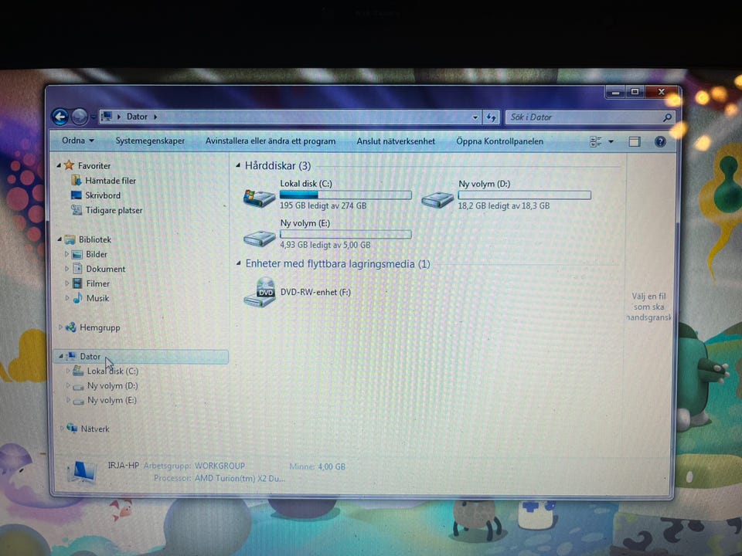
Task: Expand the Hemgrupp node
Action: 60,327
